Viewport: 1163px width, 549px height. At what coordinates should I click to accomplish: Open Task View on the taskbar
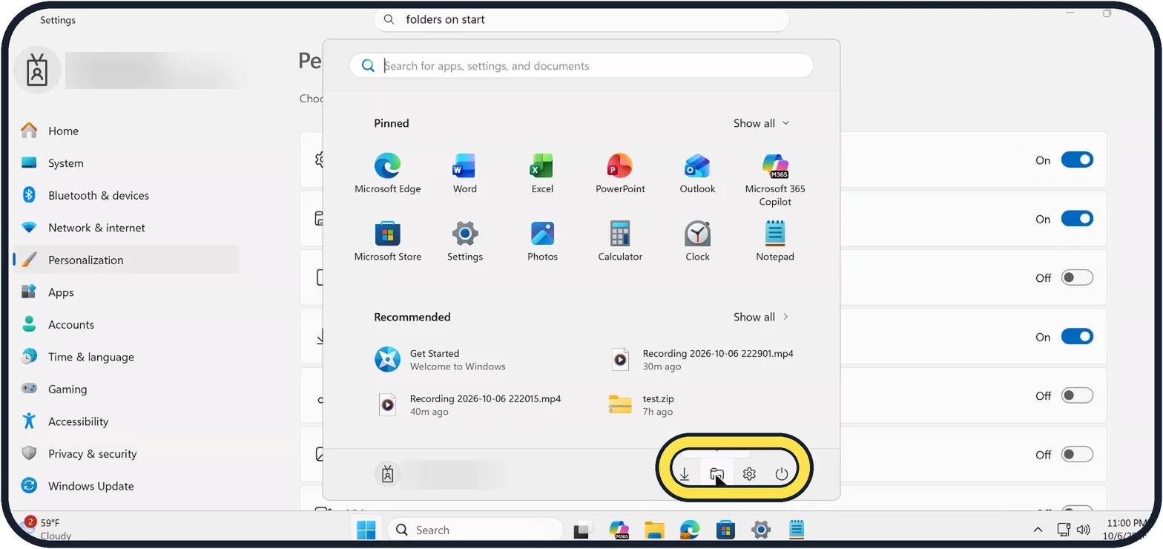[583, 530]
